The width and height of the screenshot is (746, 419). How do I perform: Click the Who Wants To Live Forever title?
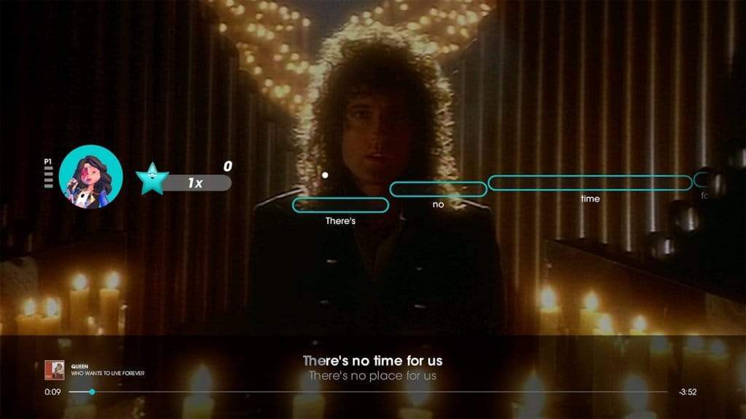tap(108, 373)
